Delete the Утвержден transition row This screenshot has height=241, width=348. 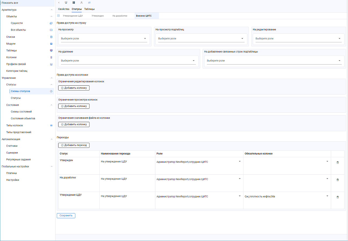coord(338,163)
